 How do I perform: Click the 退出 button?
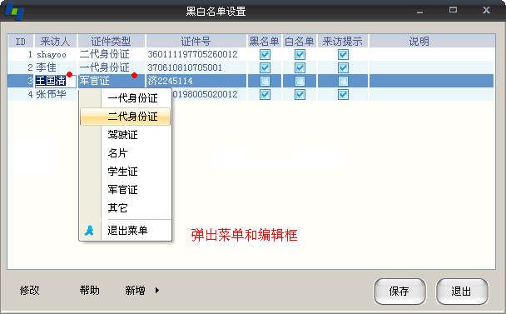[462, 292]
